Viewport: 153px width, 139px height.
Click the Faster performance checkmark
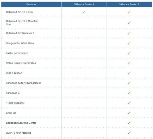(129, 53)
